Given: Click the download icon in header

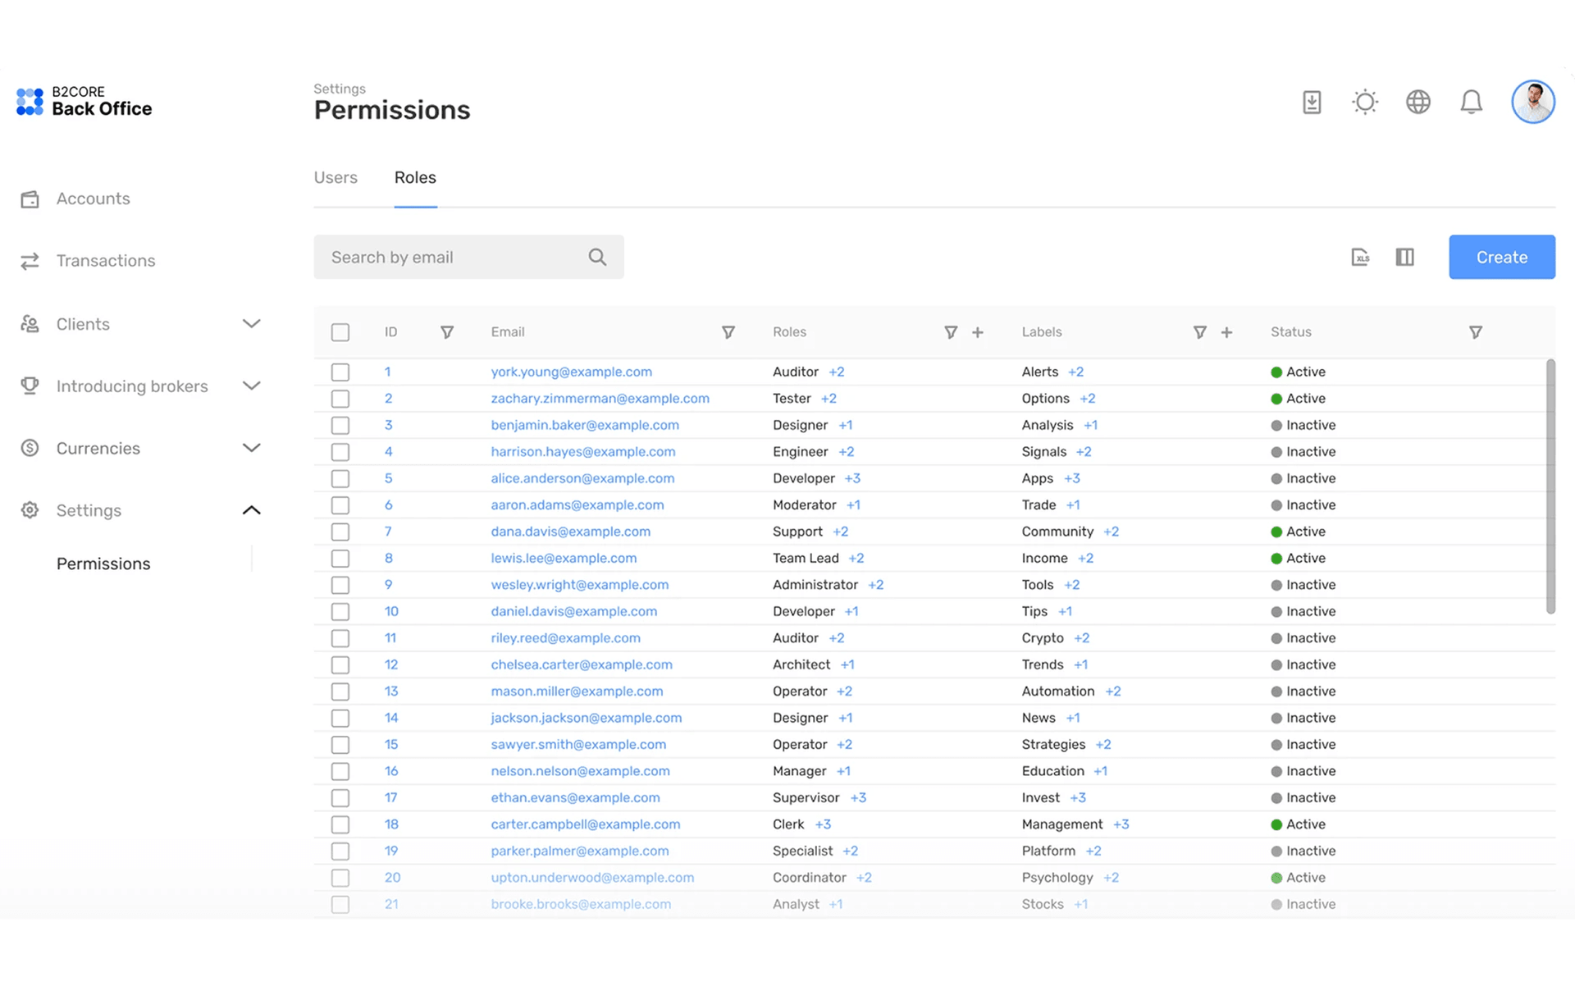Looking at the screenshot, I should (x=1312, y=102).
